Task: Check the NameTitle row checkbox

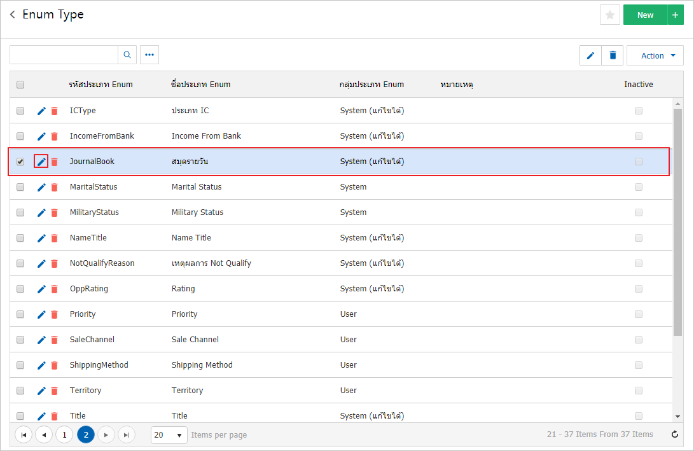Action: point(20,238)
